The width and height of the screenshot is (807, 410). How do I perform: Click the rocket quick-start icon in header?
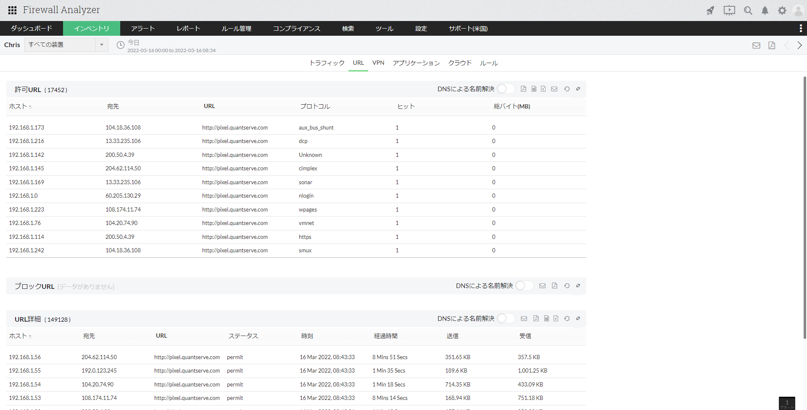pyautogui.click(x=710, y=11)
